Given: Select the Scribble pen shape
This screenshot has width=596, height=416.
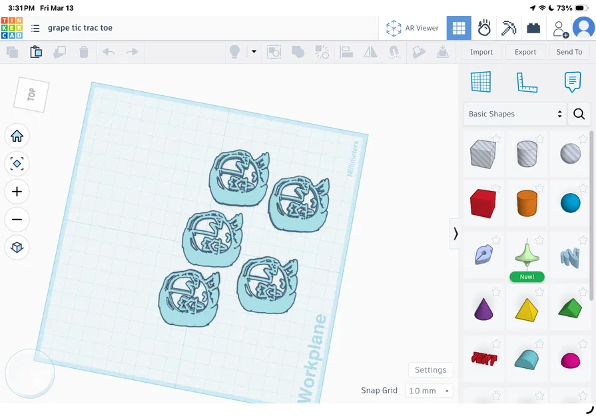Looking at the screenshot, I should (x=483, y=254).
